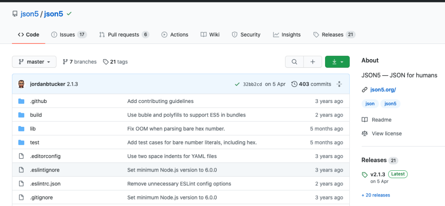Open the Pull requests tab
445x206 pixels.
(x=124, y=34)
